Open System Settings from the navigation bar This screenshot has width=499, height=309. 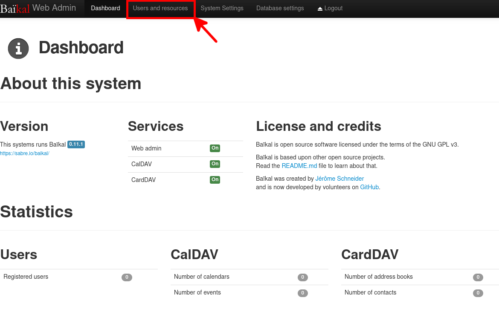click(x=222, y=8)
